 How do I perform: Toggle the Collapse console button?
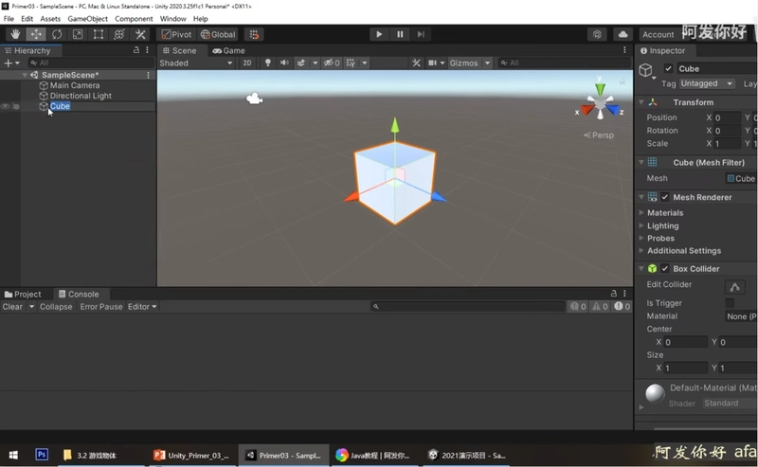point(56,307)
